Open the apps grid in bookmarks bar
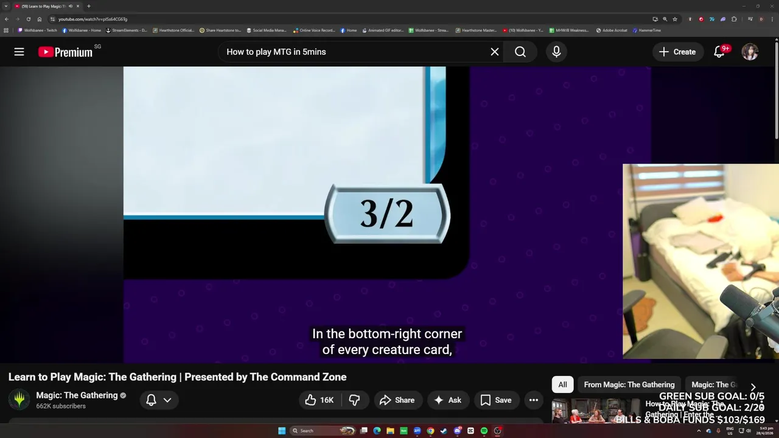The height and width of the screenshot is (438, 779). click(x=6, y=30)
